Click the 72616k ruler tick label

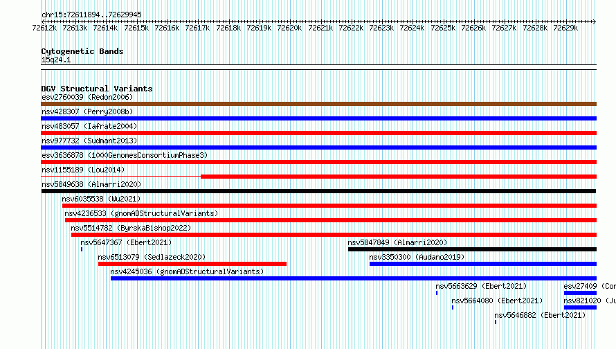pos(167,28)
